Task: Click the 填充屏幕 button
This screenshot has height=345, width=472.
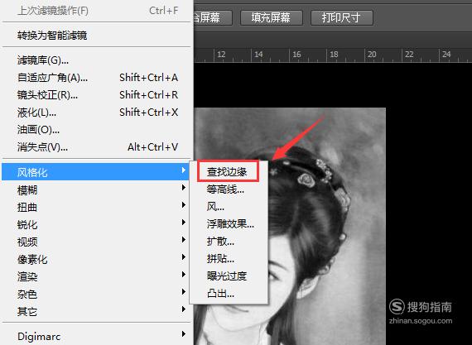Action: 272,17
